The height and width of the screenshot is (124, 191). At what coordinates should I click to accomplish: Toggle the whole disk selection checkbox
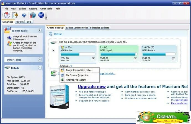pyautogui.click(x=53, y=50)
